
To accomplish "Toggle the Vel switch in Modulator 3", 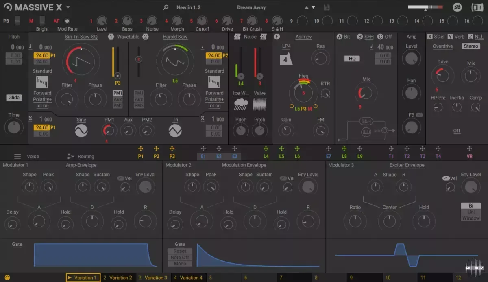I will [x=446, y=178].
